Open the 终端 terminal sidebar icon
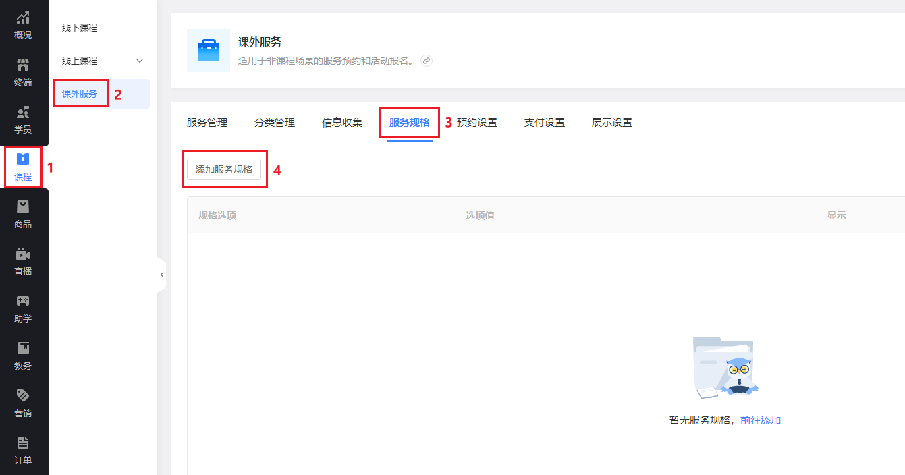Screen dimensions: 905x475 (x=23, y=73)
